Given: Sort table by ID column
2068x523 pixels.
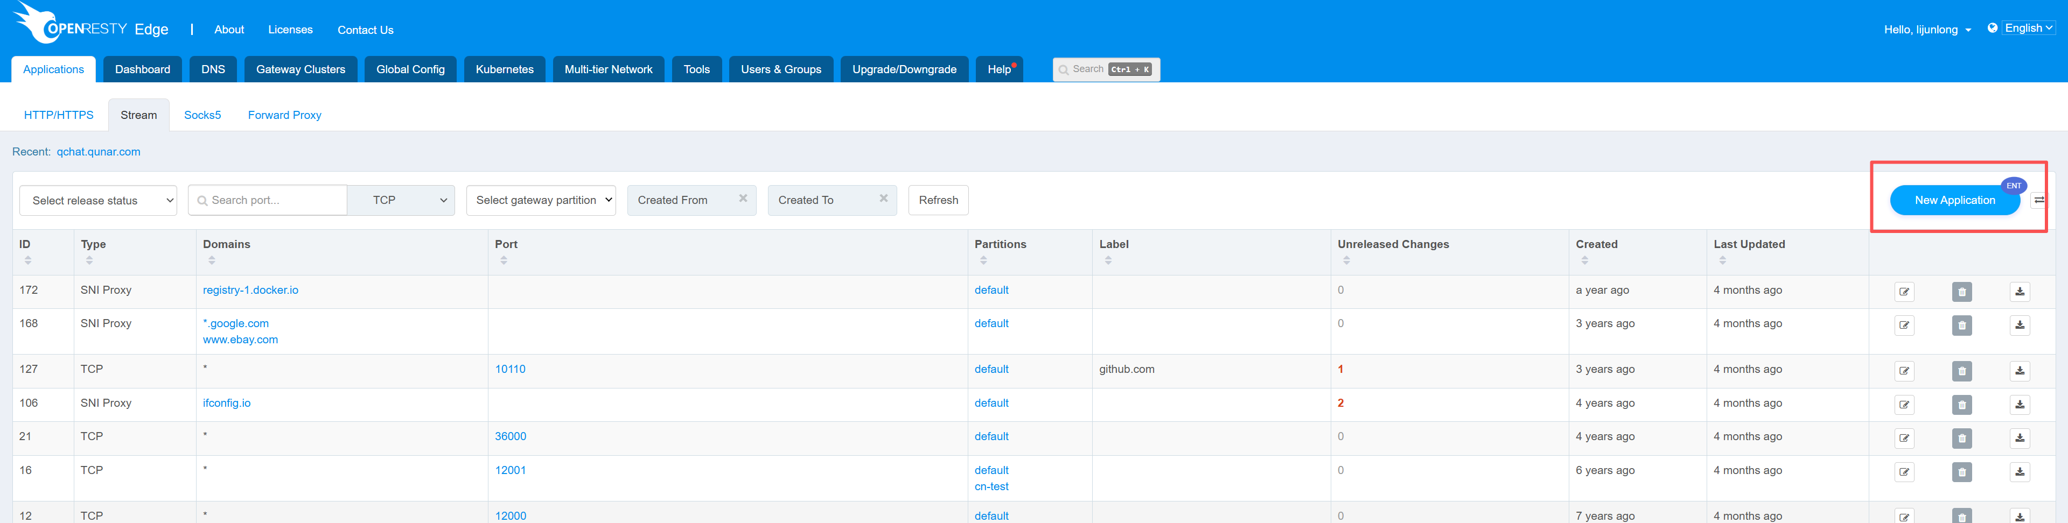Looking at the screenshot, I should 28,260.
